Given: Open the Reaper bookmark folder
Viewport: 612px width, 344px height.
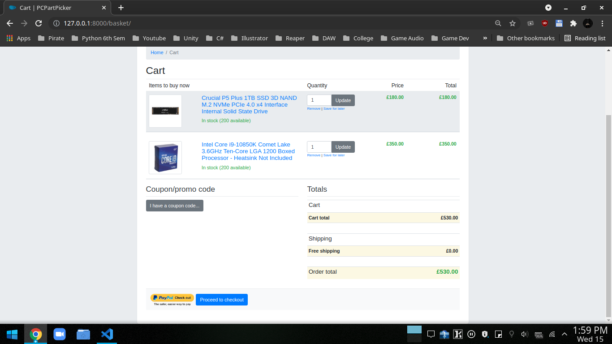Looking at the screenshot, I should 290,38.
